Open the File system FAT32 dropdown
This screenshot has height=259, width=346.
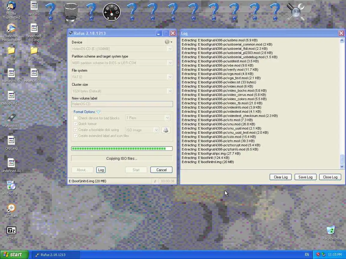(x=122, y=77)
